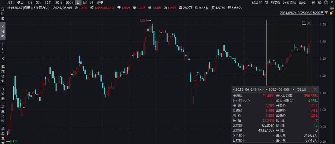The image size is (335, 144).
Task: Click the 1.524 high price marker
Action: [x=143, y=20]
